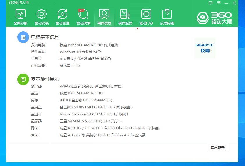This screenshot has width=245, height=166.
Task: Open the 驱动安装 driver install section
Action: pos(42,17)
